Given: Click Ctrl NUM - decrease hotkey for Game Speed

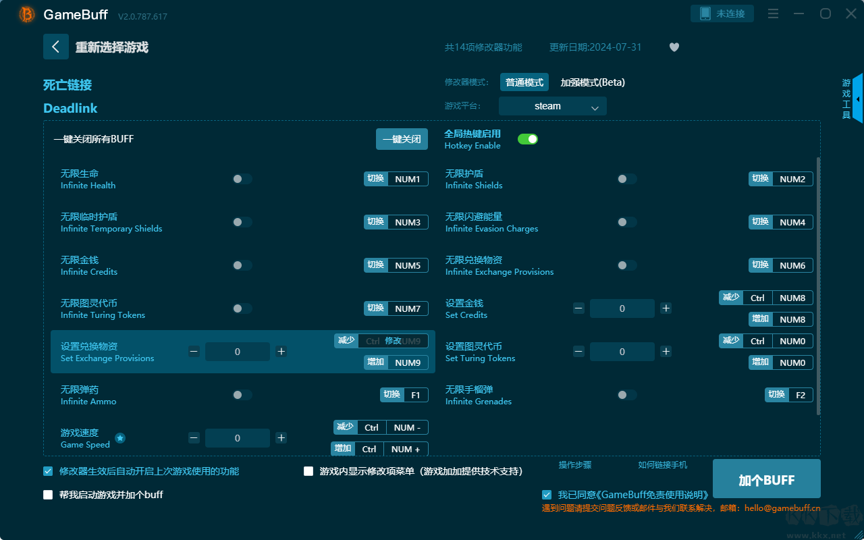Looking at the screenshot, I should point(392,427).
